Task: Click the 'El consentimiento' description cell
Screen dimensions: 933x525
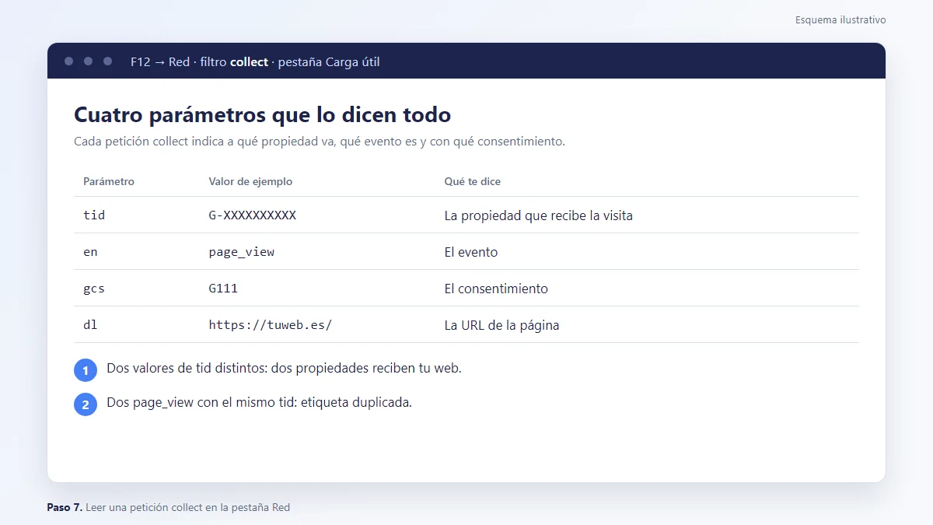Action: pyautogui.click(x=496, y=289)
